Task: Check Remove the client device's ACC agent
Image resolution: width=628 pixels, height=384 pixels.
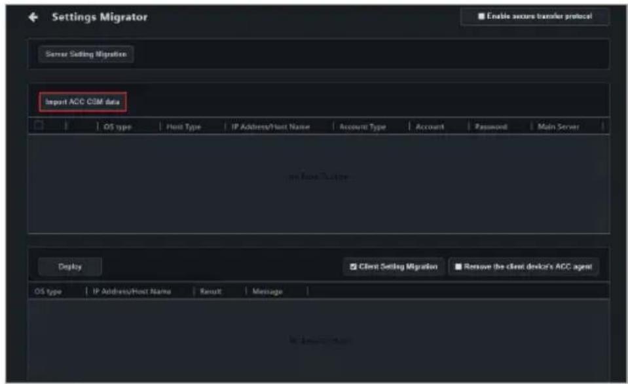Action: click(458, 267)
